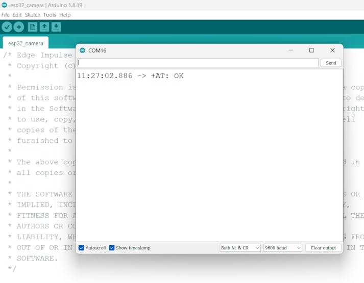Image resolution: width=364 pixels, height=283 pixels.
Task: Minimize the COM16 serial monitor window
Action: [290, 50]
